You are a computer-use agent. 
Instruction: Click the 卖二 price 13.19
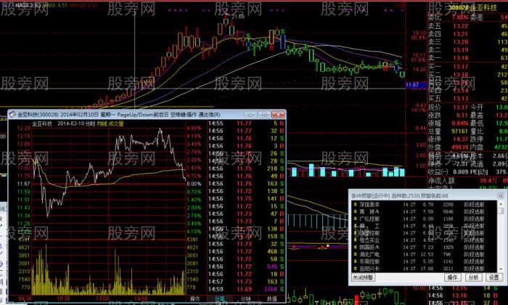(x=460, y=50)
